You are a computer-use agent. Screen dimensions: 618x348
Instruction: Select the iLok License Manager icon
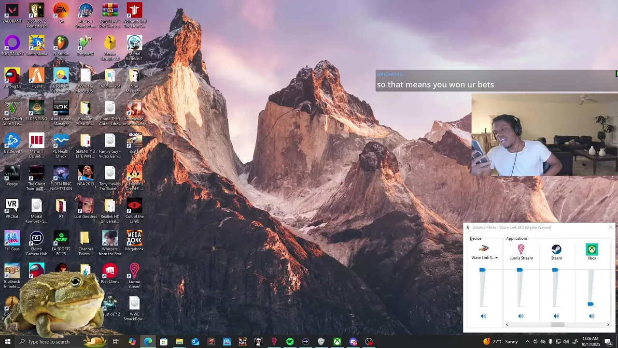[x=61, y=113]
